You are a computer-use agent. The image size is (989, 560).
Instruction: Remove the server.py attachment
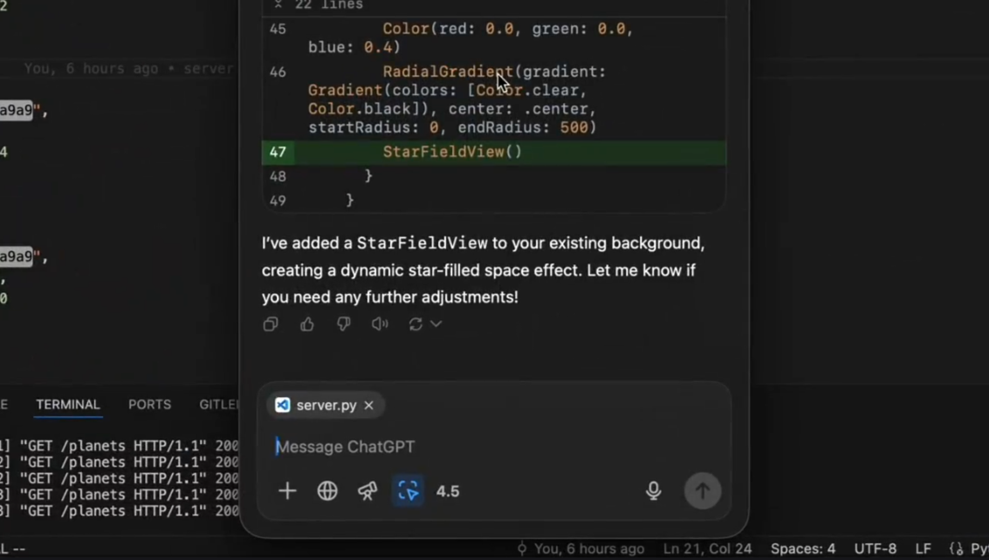point(369,406)
